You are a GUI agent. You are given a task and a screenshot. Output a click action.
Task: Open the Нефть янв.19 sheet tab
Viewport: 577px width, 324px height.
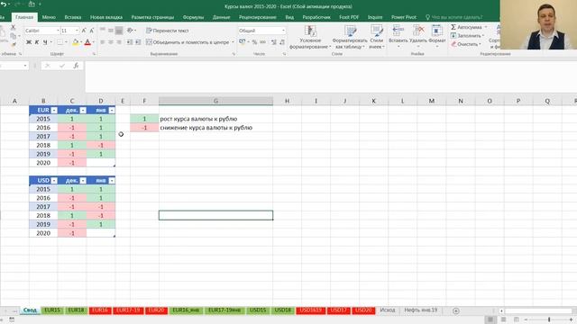pos(421,310)
